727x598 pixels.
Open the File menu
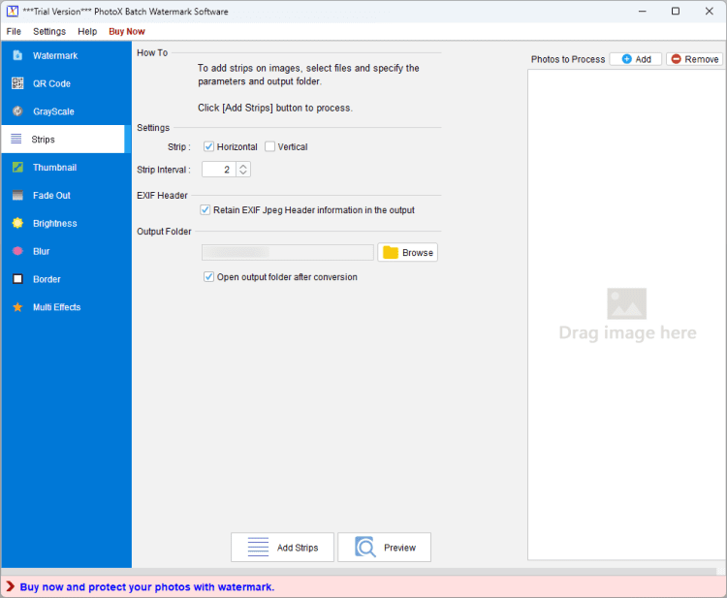click(x=14, y=32)
